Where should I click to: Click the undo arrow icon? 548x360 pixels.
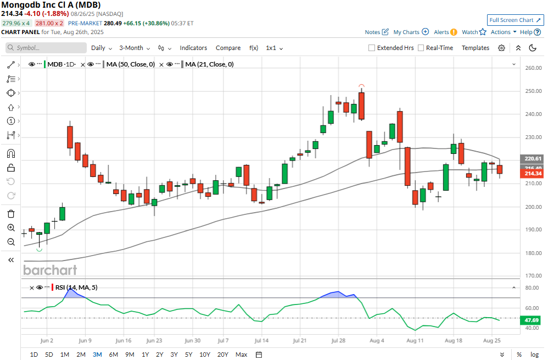pyautogui.click(x=11, y=181)
